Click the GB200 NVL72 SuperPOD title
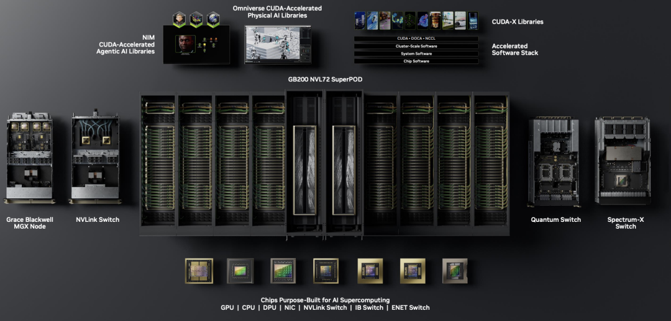 pyautogui.click(x=325, y=80)
